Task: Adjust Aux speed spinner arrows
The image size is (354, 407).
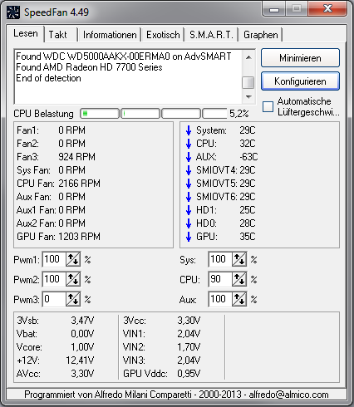Action: tap(239, 299)
